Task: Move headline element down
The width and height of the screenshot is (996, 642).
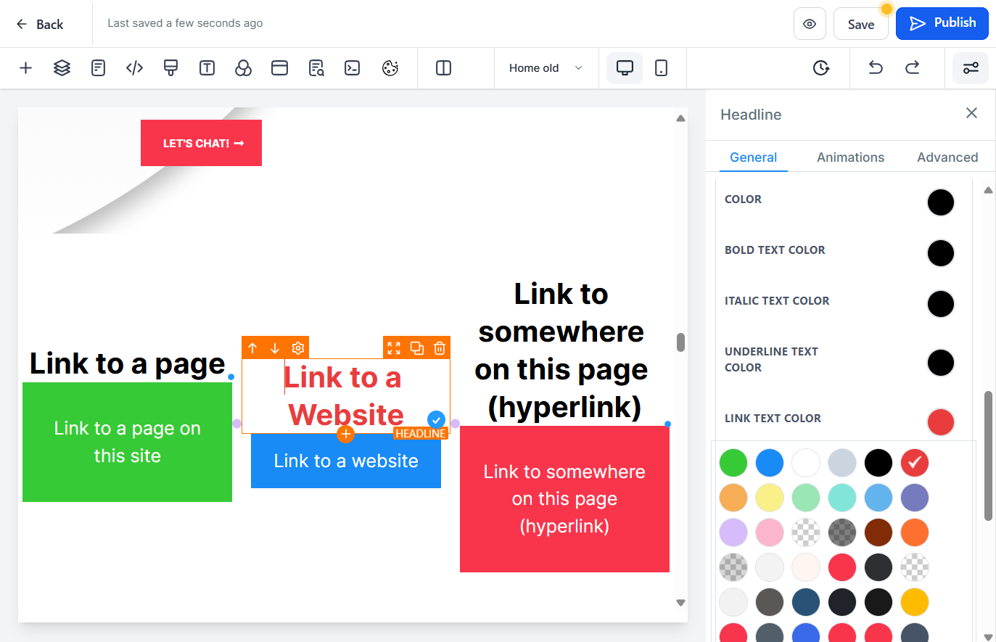Action: tap(275, 348)
